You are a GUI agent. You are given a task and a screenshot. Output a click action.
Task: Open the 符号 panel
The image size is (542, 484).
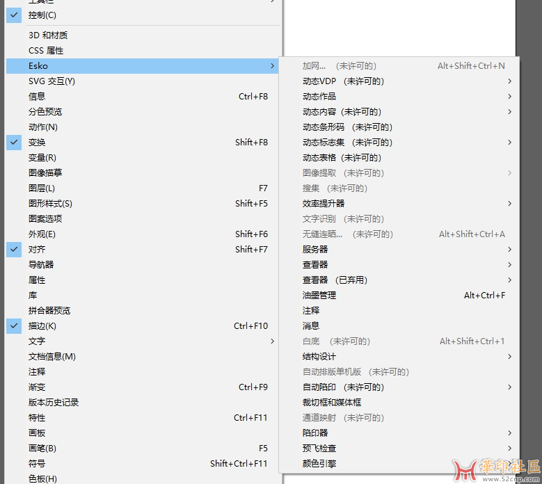(142, 464)
